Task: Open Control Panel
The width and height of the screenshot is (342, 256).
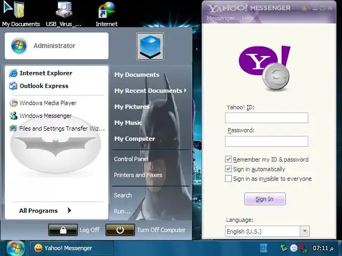Action: [131, 159]
